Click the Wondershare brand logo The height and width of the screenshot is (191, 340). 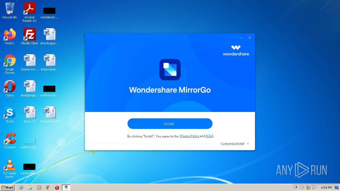[236, 50]
